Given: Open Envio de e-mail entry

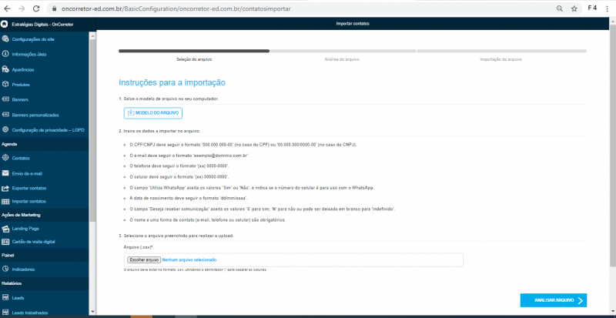Looking at the screenshot, I should click(27, 173).
